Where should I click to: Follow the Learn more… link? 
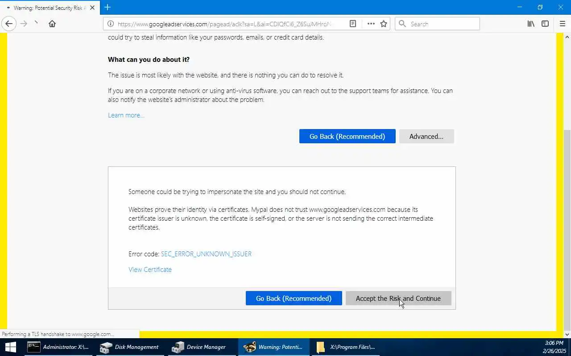click(x=126, y=115)
